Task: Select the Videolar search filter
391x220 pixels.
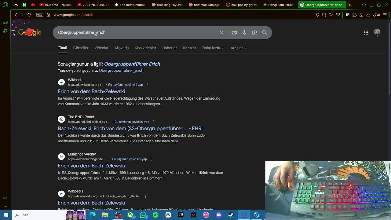Action: [x=101, y=48]
